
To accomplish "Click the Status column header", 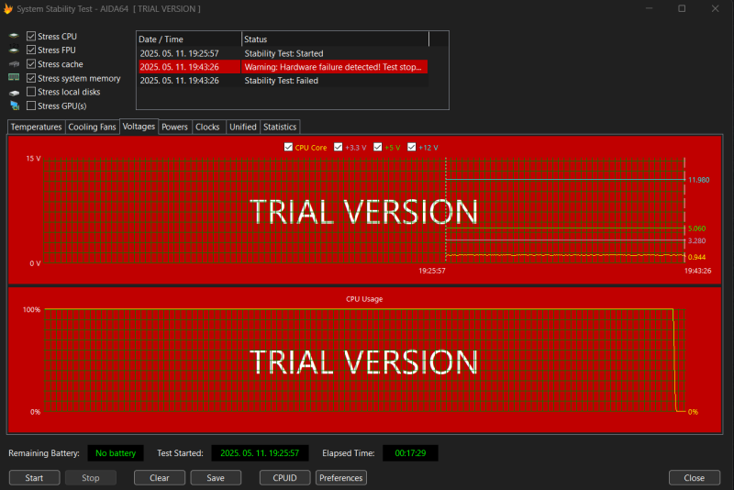I will (x=335, y=39).
